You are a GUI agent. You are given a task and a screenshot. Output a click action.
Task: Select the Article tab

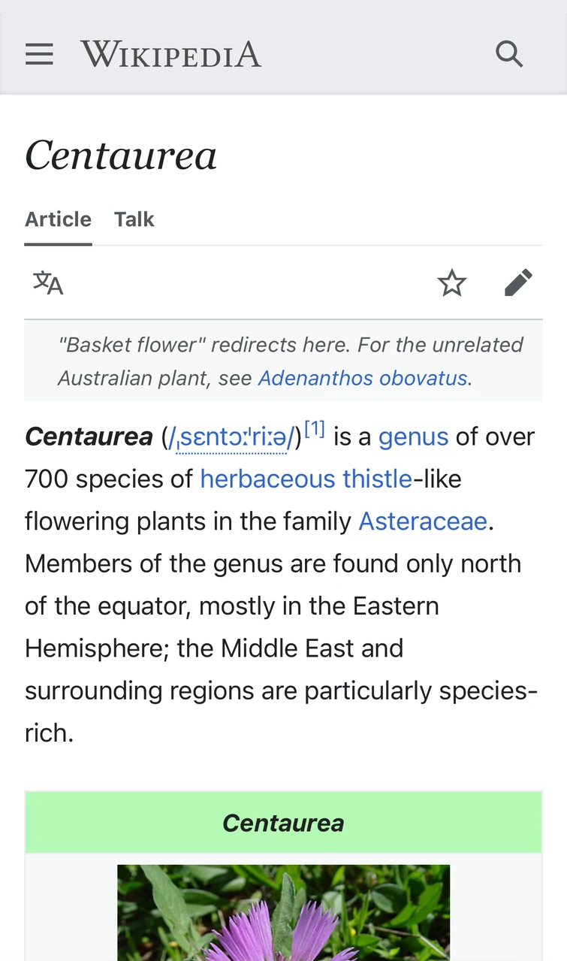click(x=58, y=219)
